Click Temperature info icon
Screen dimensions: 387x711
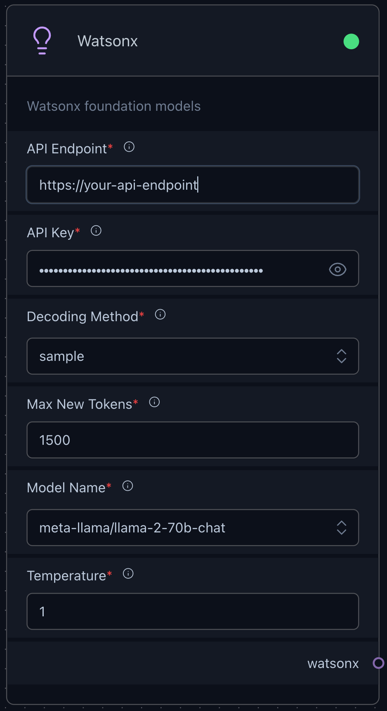[128, 574]
